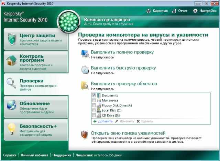This screenshot has width=220, height=161.
Task: Switch to the Проверка section
Action: pos(36,84)
